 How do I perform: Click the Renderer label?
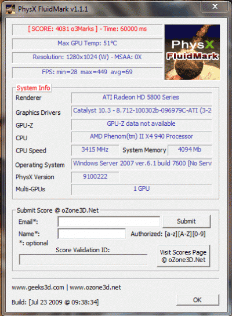click(x=28, y=98)
